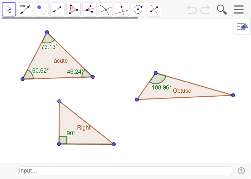Viewport: 251px width, 179px height.
Task: Select the top vertex of the right triangle
Action: [x=60, y=101]
